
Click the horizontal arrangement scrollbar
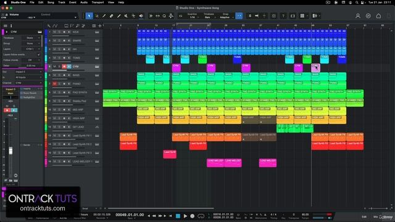pos(161,208)
